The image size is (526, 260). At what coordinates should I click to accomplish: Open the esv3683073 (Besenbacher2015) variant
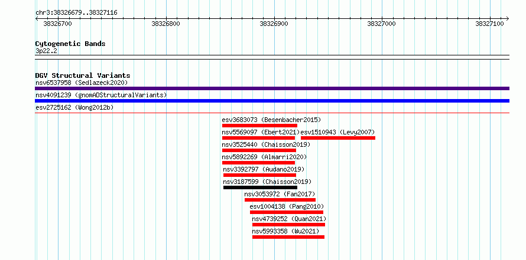pos(271,120)
